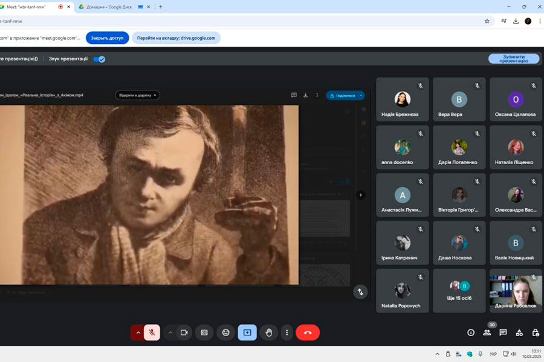Select the Дарина Рабовлюк video tile
Screen dimensions: 544x362
[x=515, y=291]
